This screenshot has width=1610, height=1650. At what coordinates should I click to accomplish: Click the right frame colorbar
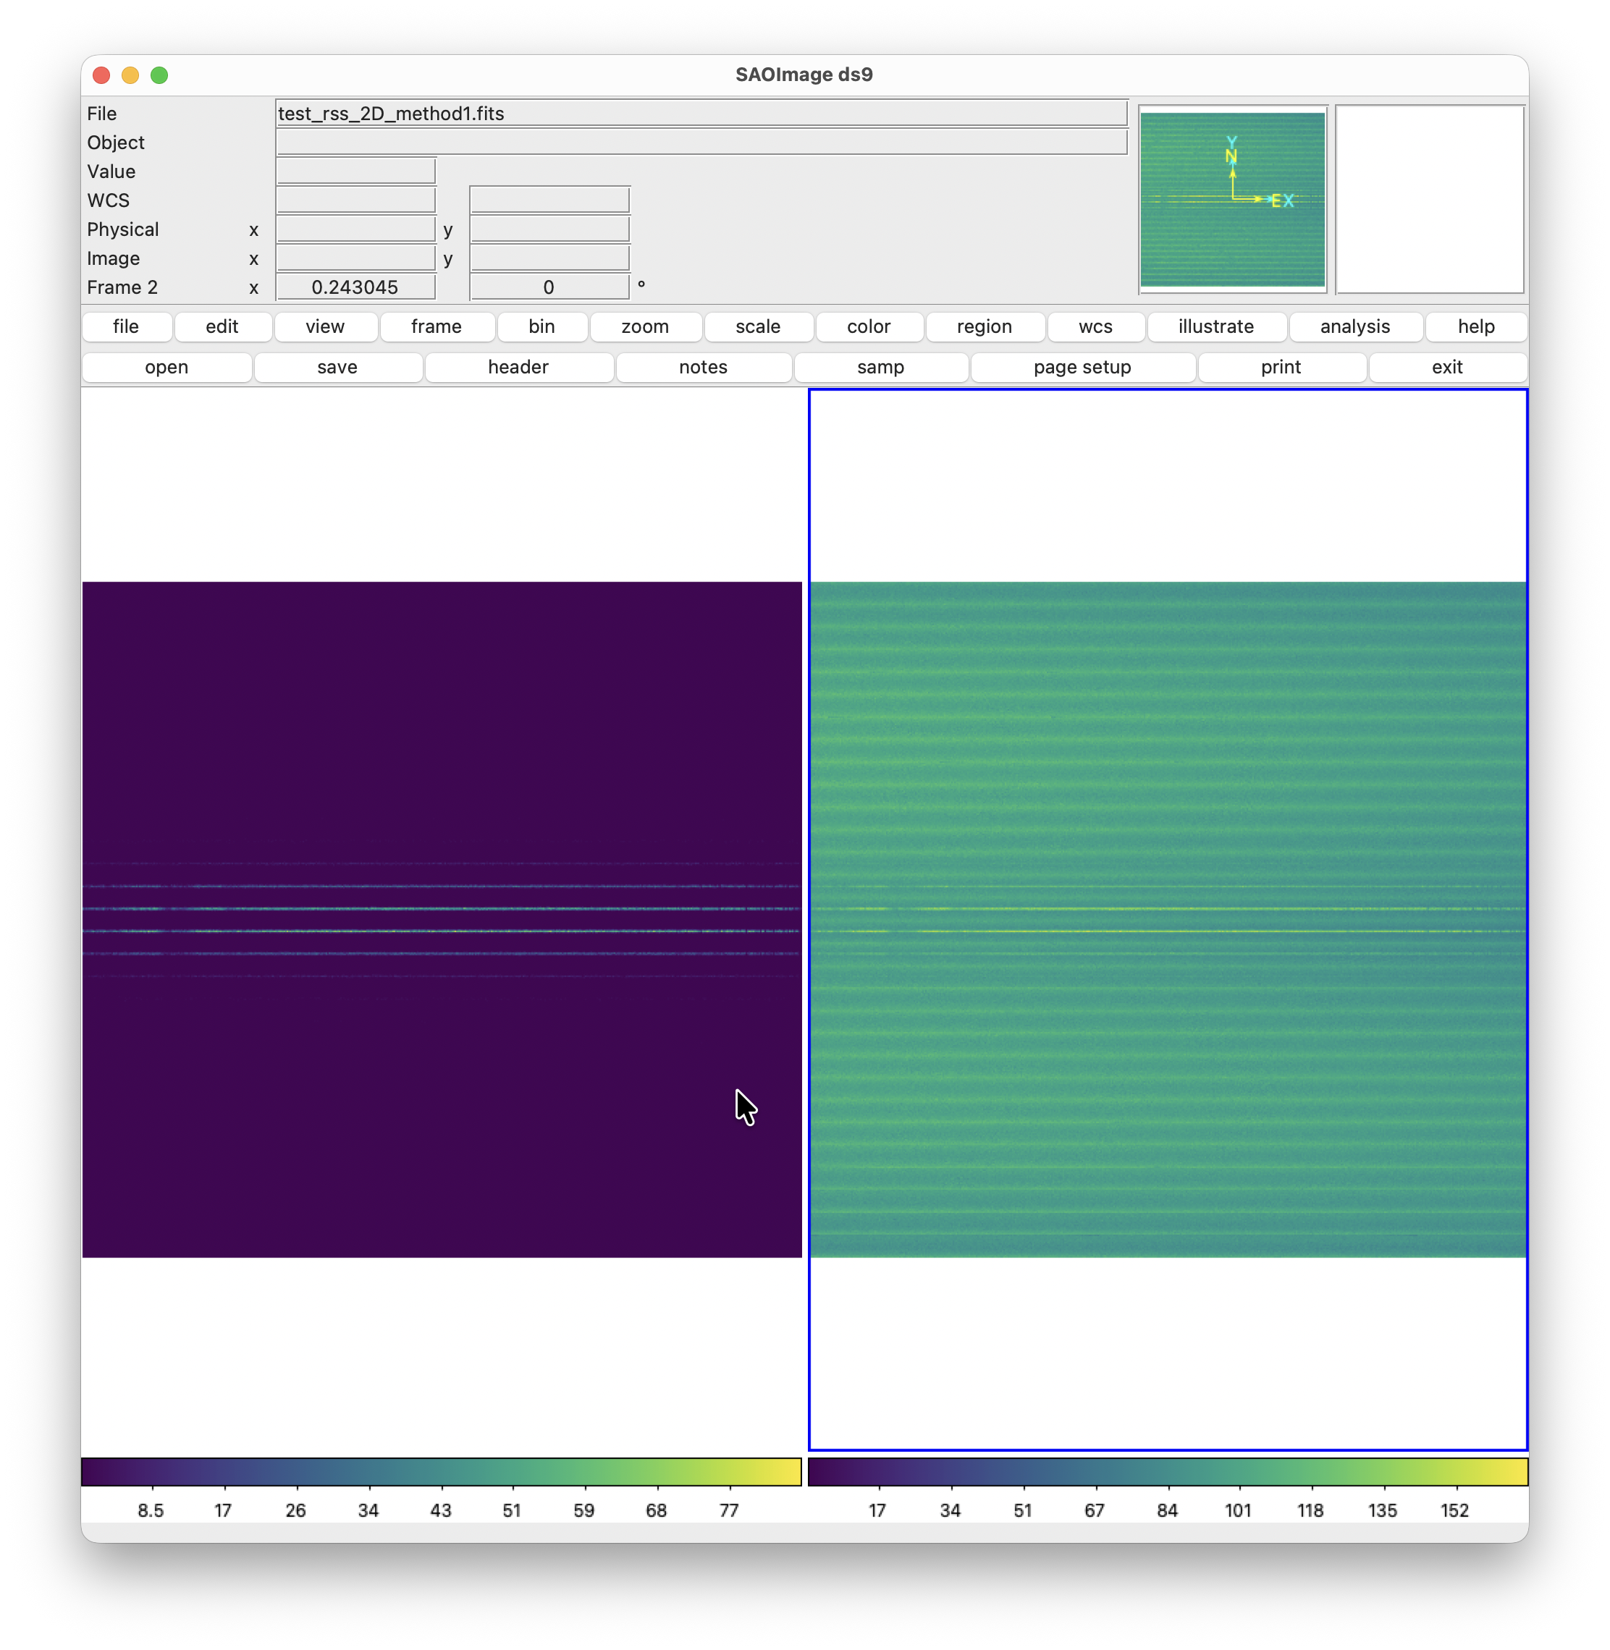tap(1168, 1472)
